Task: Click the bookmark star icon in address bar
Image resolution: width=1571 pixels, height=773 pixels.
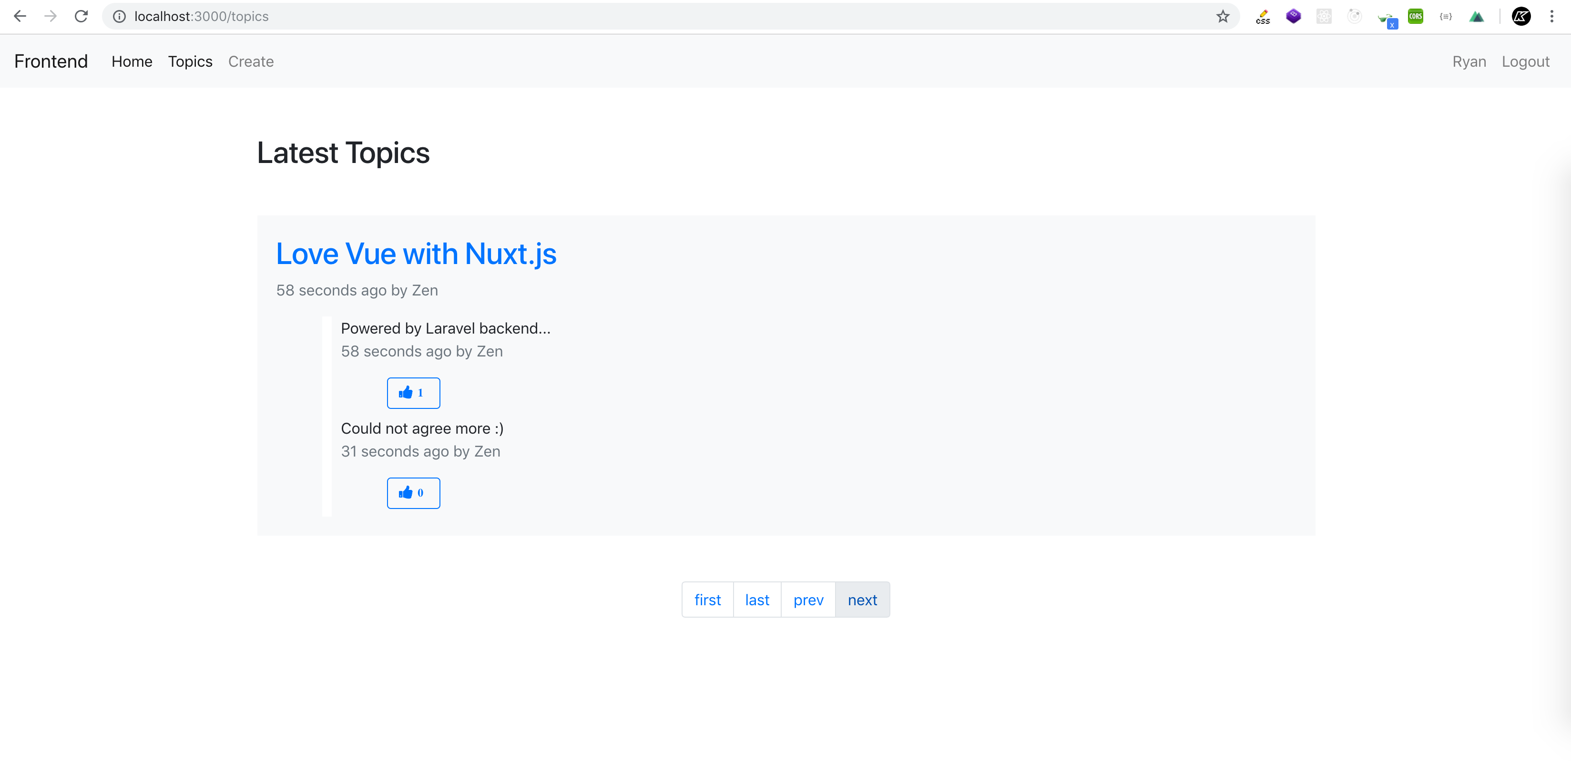Action: click(x=1224, y=16)
